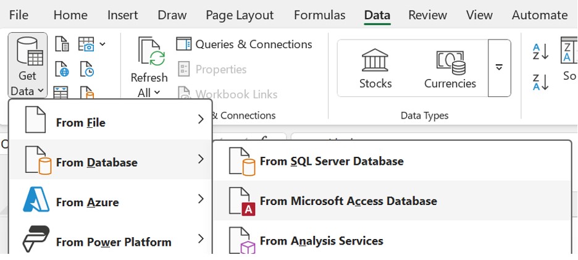
Task: Select the Data ribbon tab
Action: (x=377, y=15)
